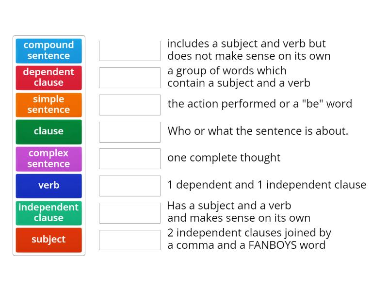Select the "subject" dark orange tile
The image size is (388, 291).
pyautogui.click(x=48, y=240)
